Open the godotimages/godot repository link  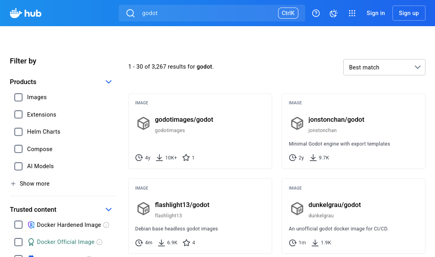[x=184, y=119]
